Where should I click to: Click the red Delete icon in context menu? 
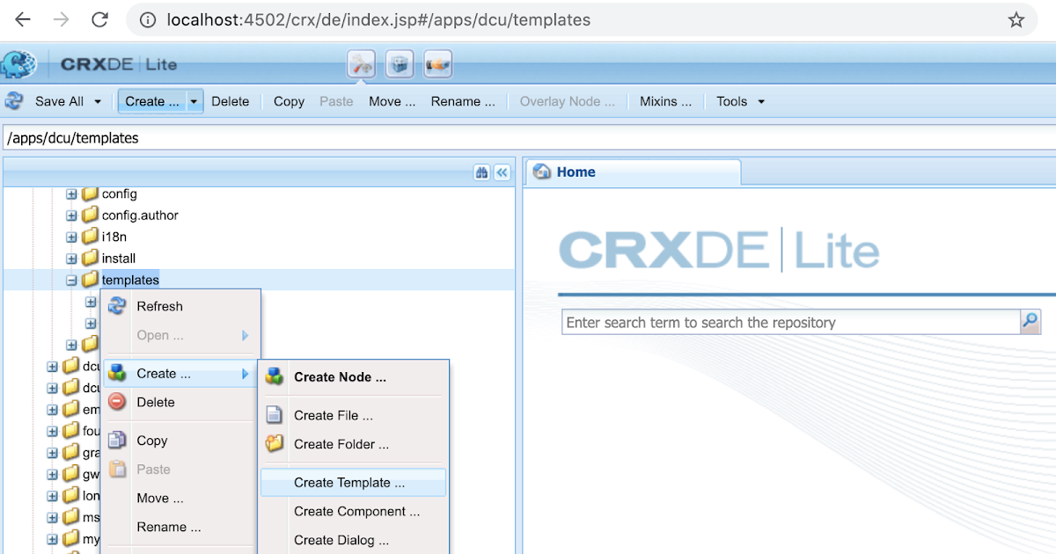click(116, 402)
